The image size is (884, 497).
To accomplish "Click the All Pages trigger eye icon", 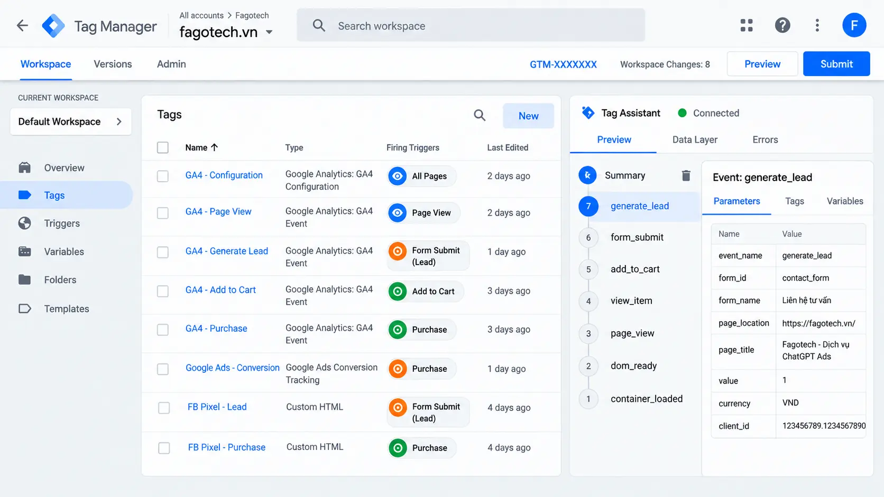I will [398, 176].
